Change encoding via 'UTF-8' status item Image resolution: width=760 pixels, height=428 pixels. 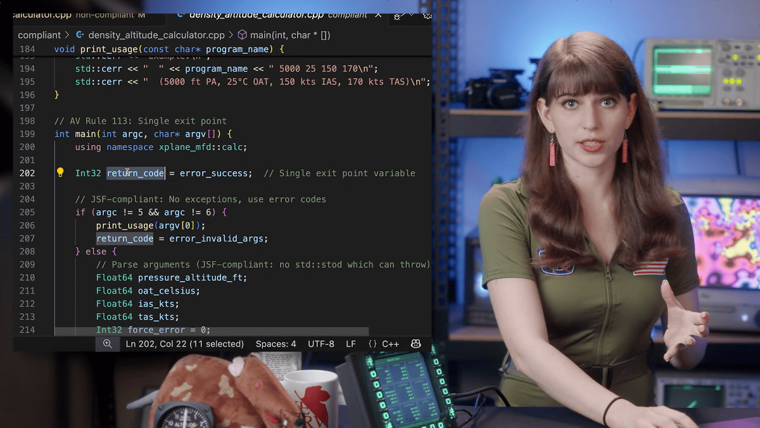[x=321, y=344]
